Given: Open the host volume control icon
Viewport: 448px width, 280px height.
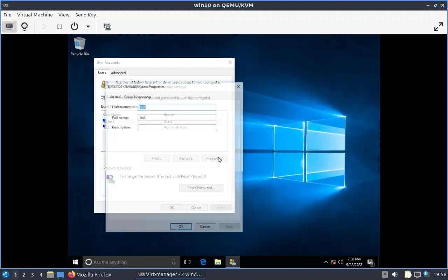Looking at the screenshot, I should (395, 274).
